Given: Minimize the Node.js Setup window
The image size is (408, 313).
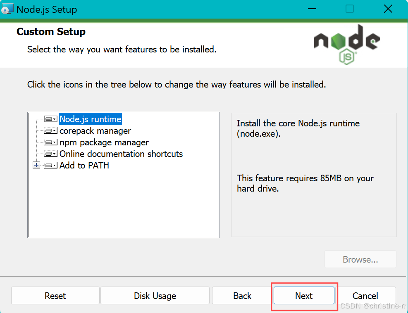Looking at the screenshot, I should coord(312,9).
